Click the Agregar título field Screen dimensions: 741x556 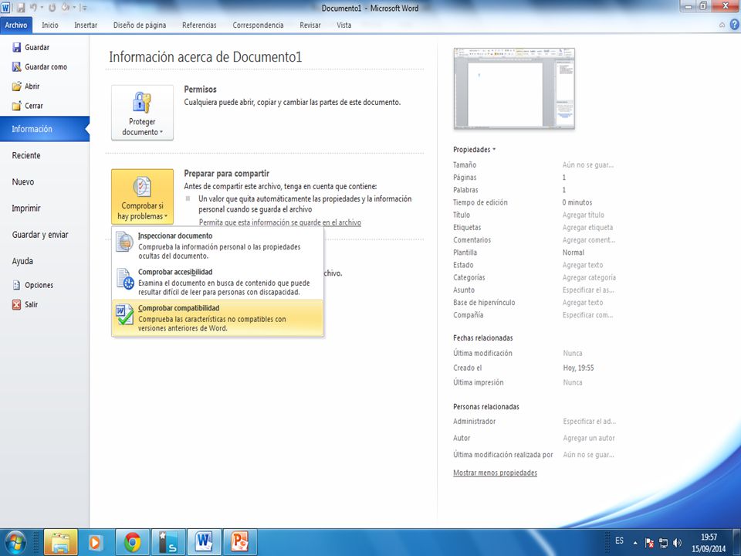tap(584, 215)
